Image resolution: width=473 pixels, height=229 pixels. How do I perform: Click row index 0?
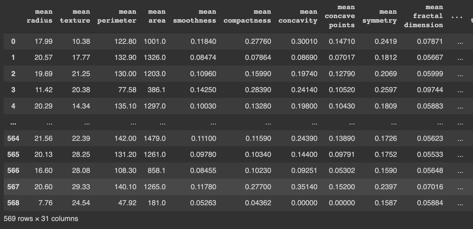[13, 42]
